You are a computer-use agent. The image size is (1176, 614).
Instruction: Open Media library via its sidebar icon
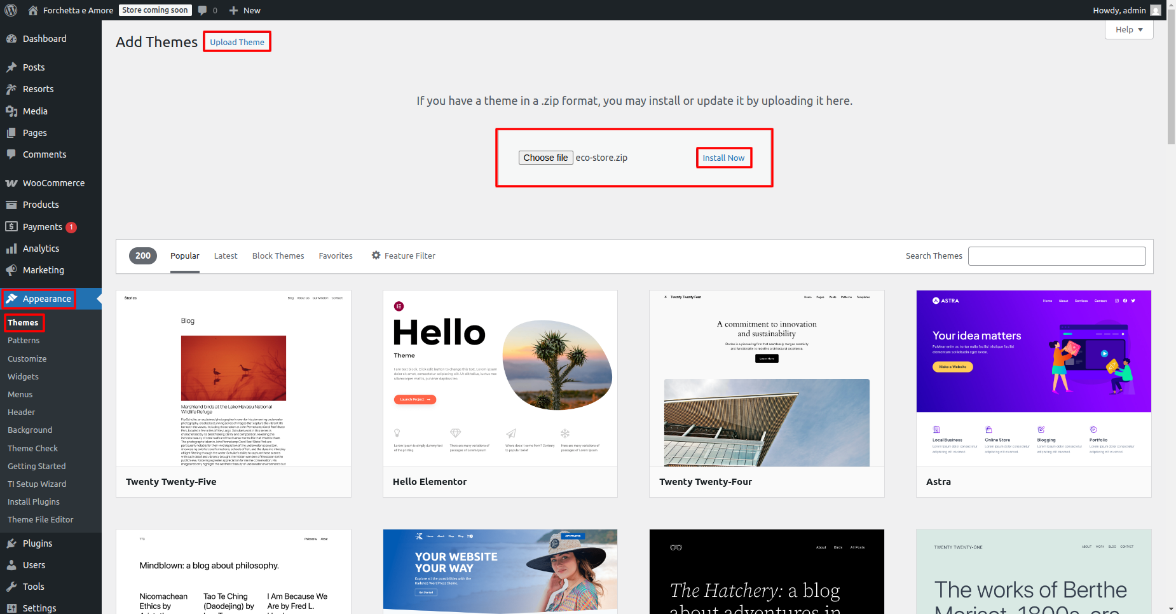(11, 111)
